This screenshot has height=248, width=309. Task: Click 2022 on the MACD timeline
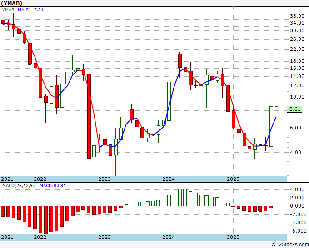pyautogui.click(x=40, y=237)
